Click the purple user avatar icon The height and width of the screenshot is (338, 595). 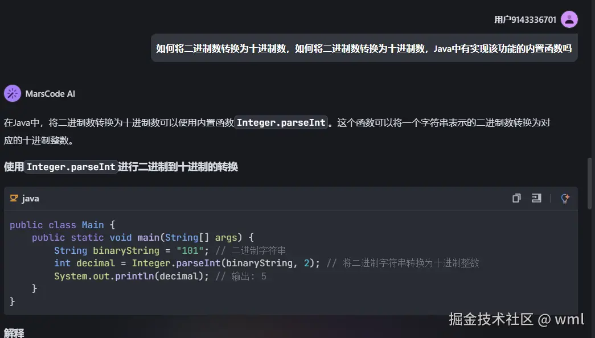click(x=569, y=19)
